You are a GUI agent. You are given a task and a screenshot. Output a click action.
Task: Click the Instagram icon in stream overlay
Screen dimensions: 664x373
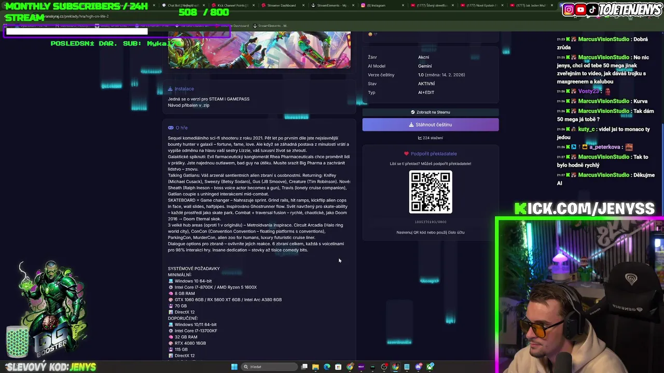569,9
